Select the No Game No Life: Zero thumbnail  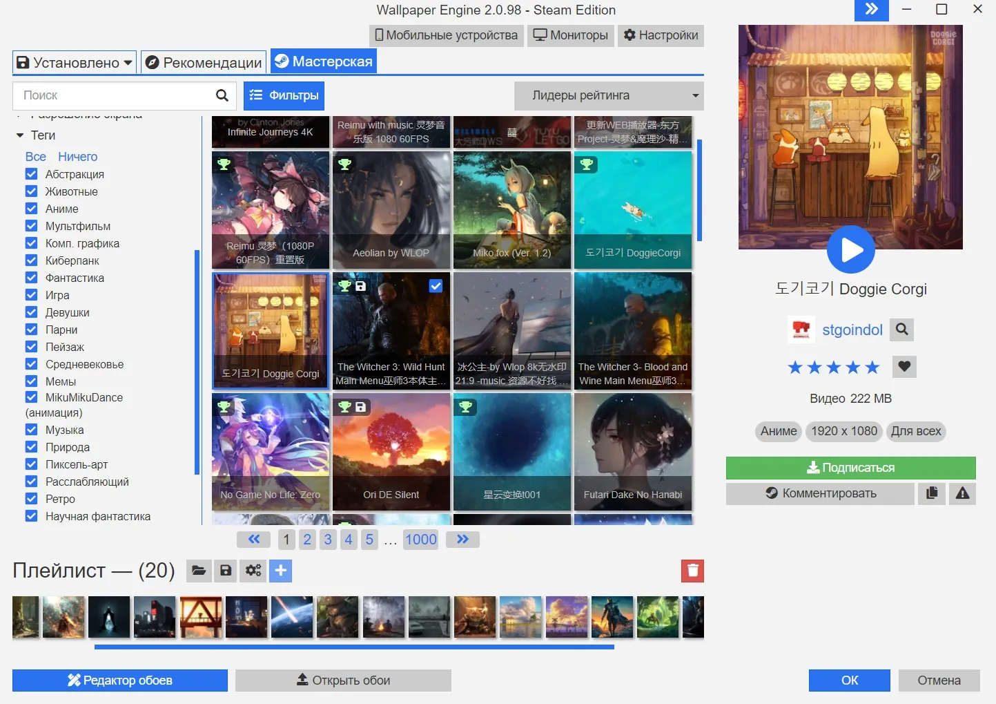coord(271,452)
